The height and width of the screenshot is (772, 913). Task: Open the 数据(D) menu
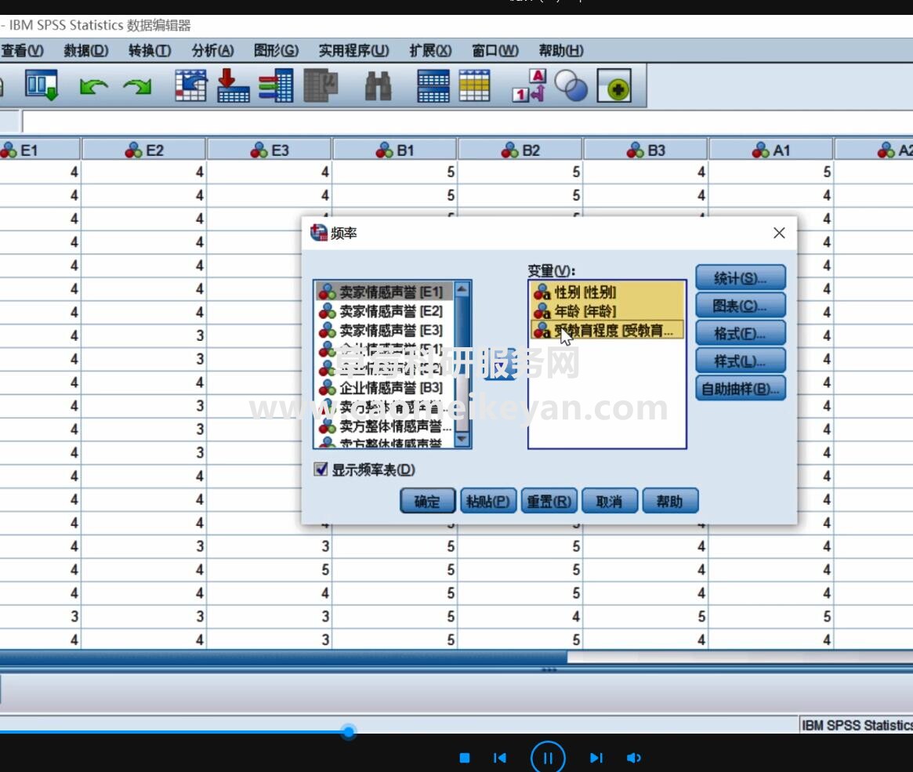click(x=86, y=51)
